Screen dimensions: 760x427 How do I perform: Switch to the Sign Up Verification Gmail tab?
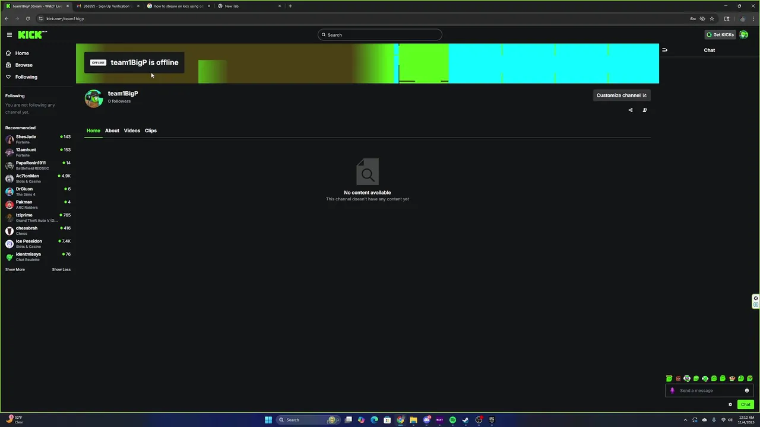click(107, 6)
